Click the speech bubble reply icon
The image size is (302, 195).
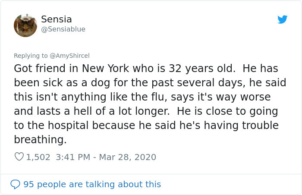[x=15, y=184]
